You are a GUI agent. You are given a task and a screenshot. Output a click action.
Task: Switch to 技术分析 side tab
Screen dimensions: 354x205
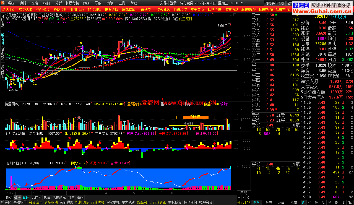(x=2, y=38)
